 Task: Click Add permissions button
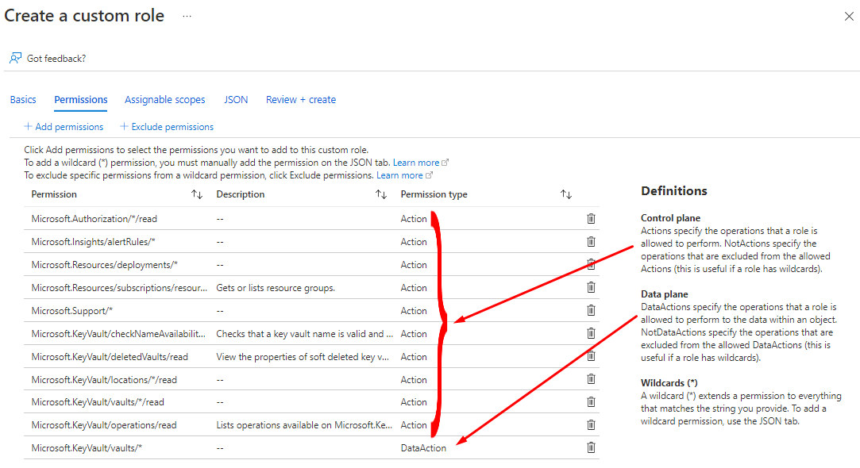(64, 127)
